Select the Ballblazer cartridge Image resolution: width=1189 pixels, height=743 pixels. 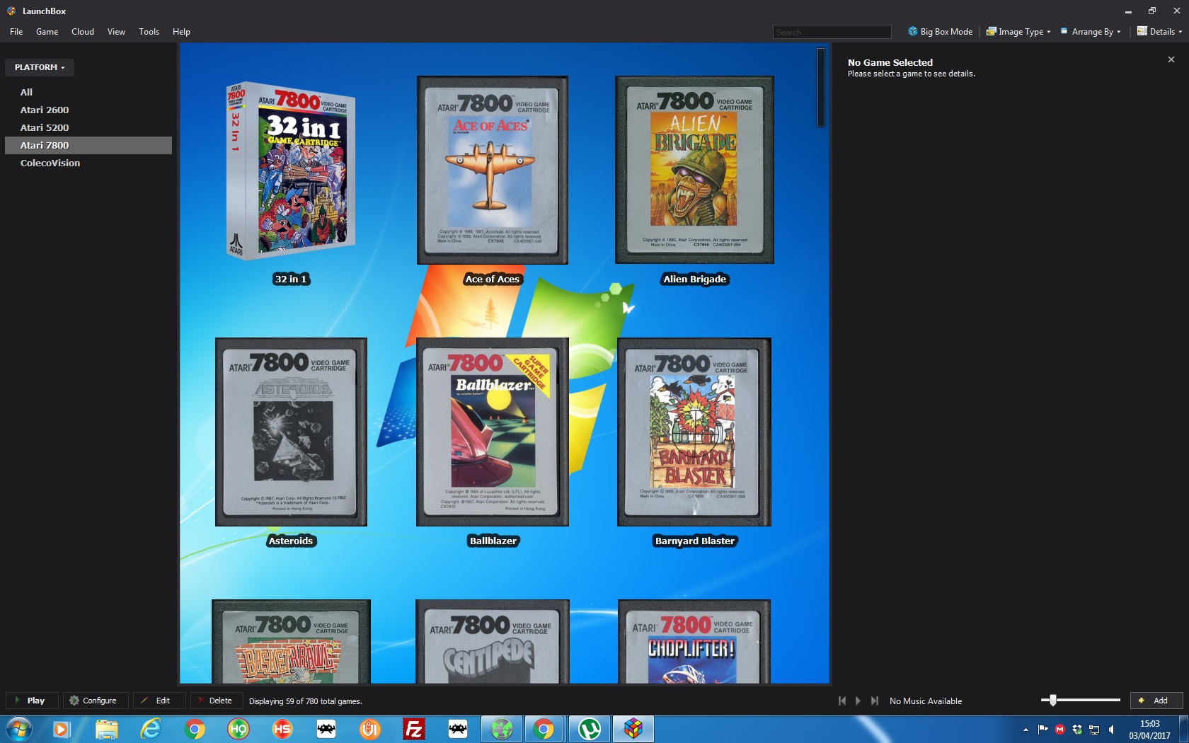(493, 432)
